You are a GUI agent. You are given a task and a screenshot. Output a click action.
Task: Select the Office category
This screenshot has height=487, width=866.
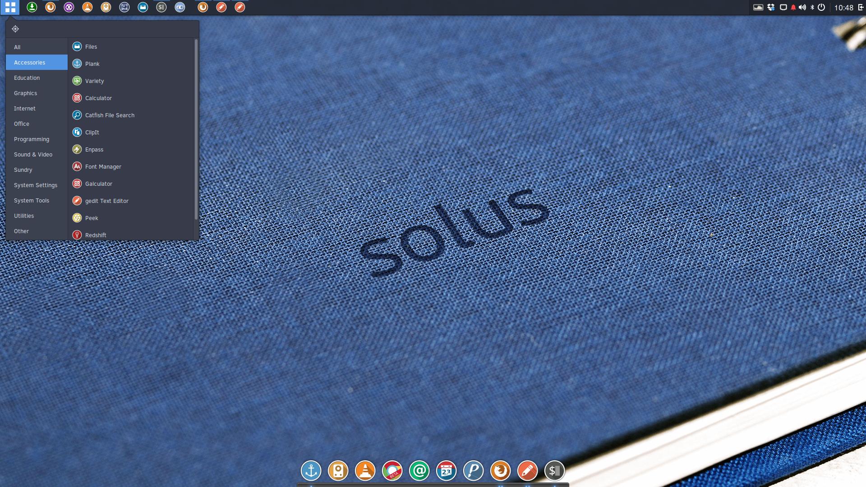[37, 124]
